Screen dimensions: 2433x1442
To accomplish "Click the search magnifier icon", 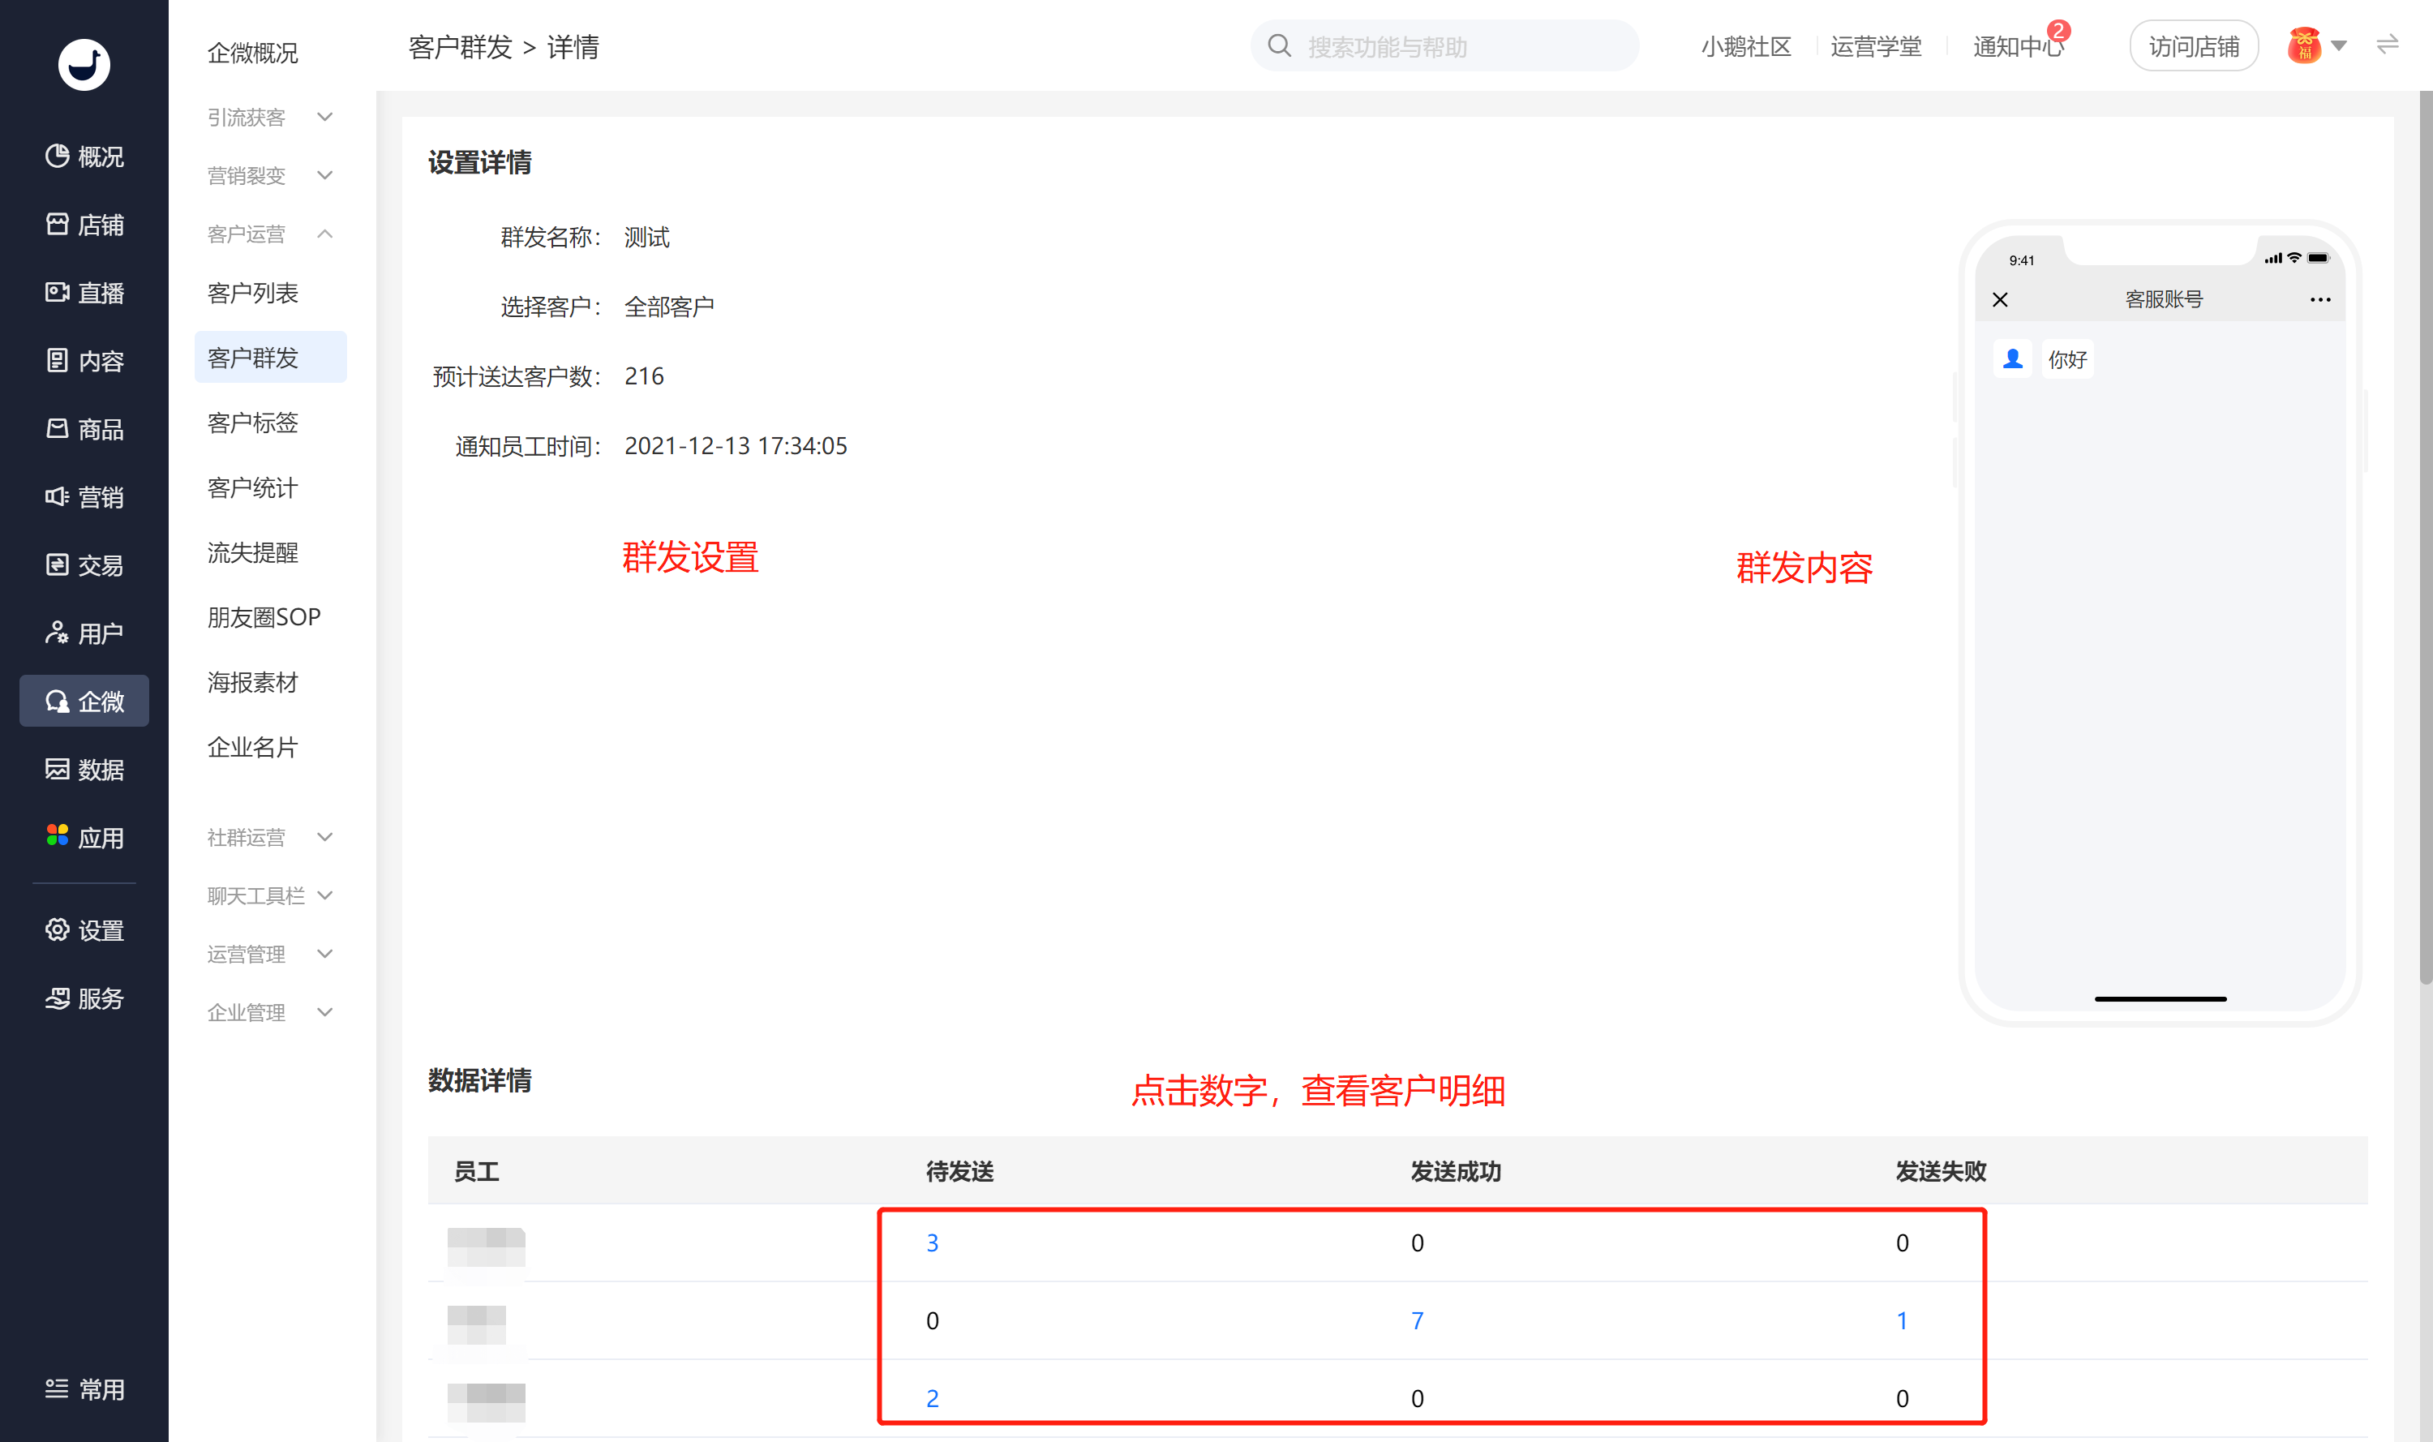I will pos(1280,45).
